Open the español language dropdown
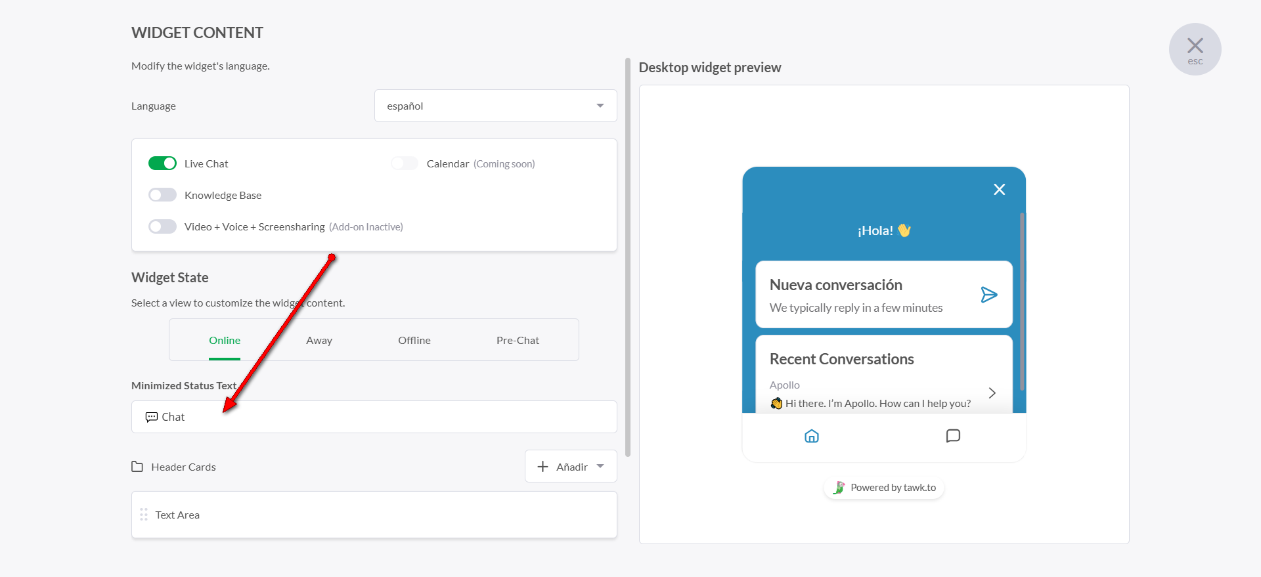1261x577 pixels. point(495,106)
